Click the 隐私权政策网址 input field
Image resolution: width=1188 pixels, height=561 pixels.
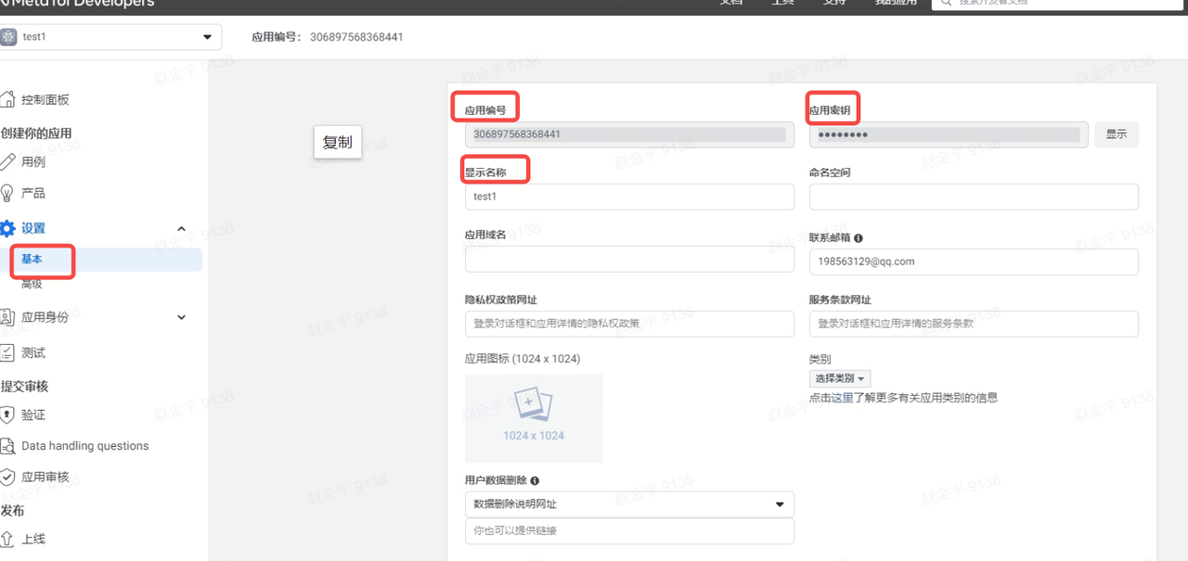(x=629, y=324)
